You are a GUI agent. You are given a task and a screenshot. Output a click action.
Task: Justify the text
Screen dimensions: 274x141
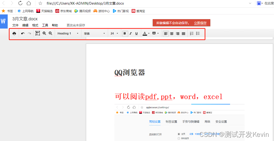tap(183, 34)
